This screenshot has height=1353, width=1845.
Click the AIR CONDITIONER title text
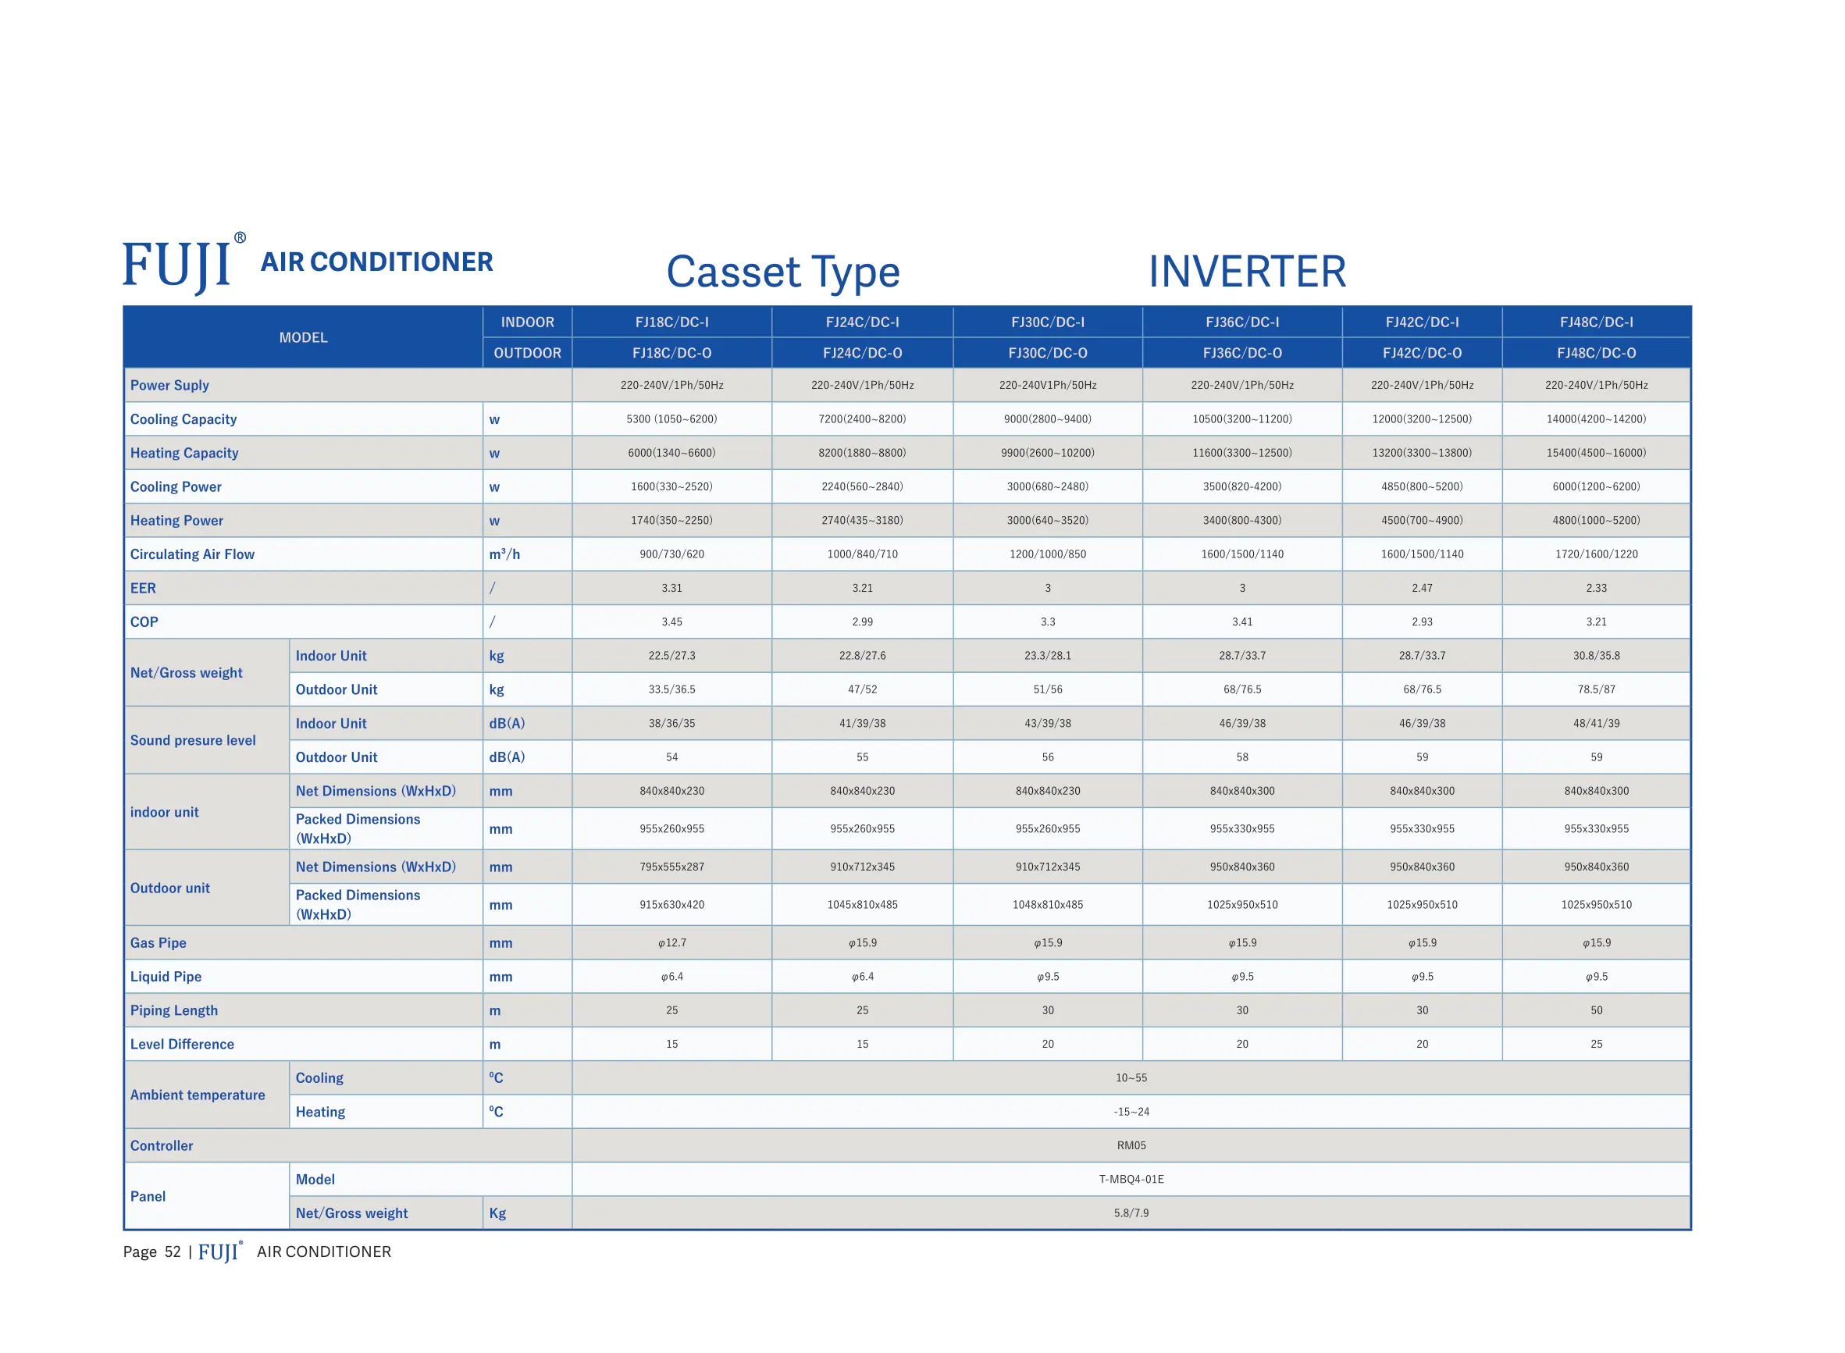coord(376,262)
